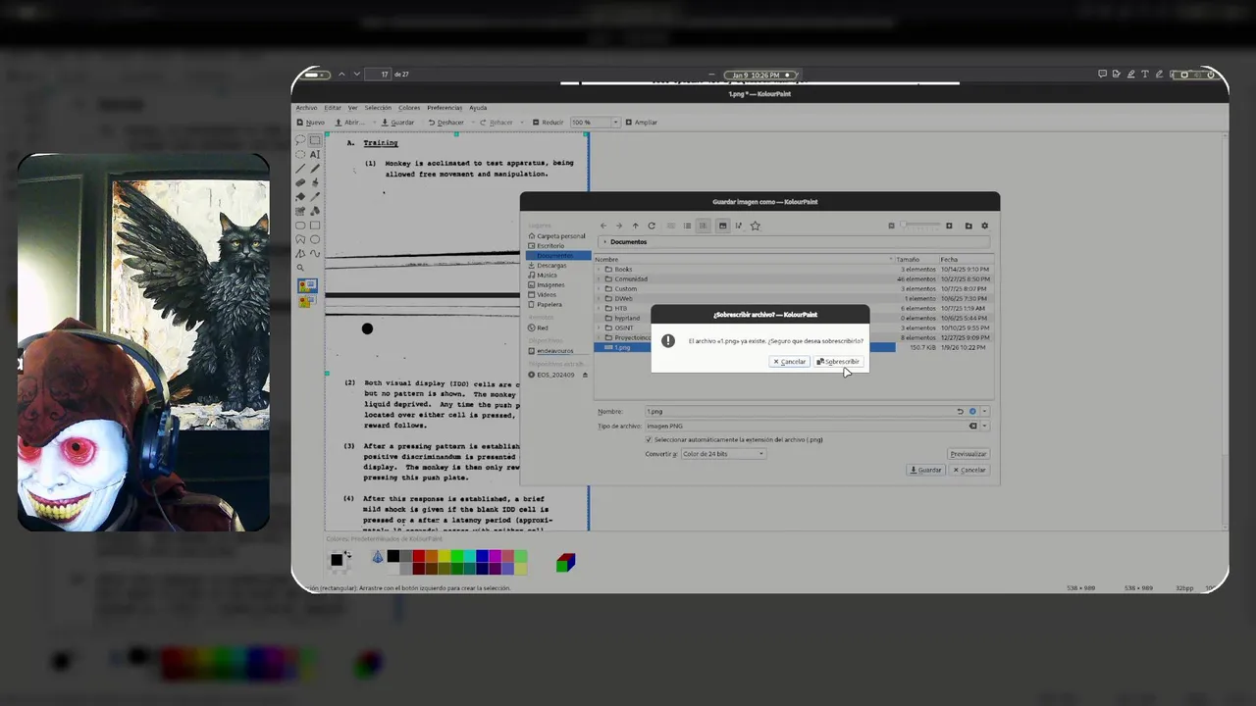Click Cancelar in the overwrite confirmation dialog
This screenshot has height=706, width=1256.
pos(789,362)
